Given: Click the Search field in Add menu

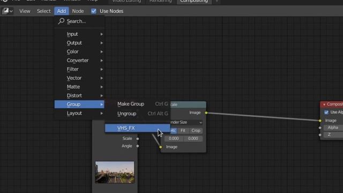Looking at the screenshot, I should pos(80,21).
